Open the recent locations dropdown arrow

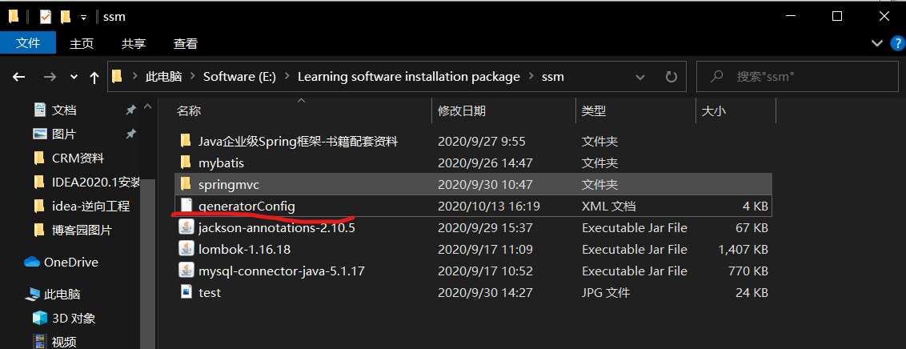click(x=74, y=77)
